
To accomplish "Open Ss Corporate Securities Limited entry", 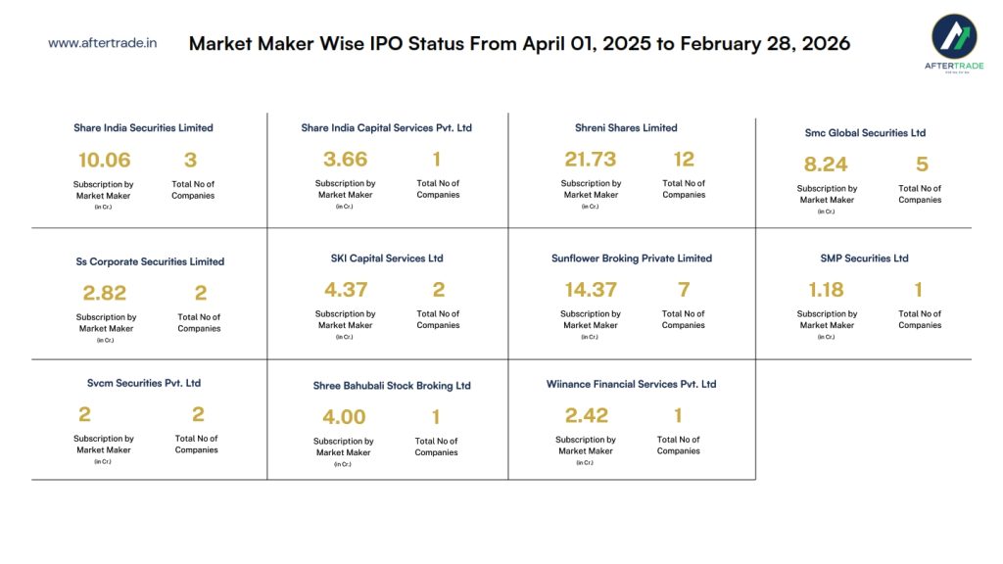I will pyautogui.click(x=150, y=262).
